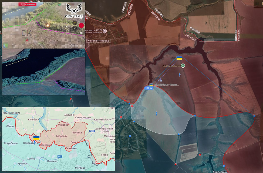Select the 1,33 км distance label
263x173 pixels.
point(149,88)
